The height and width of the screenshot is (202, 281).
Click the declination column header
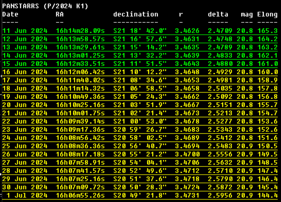pyautogui.click(x=136, y=14)
